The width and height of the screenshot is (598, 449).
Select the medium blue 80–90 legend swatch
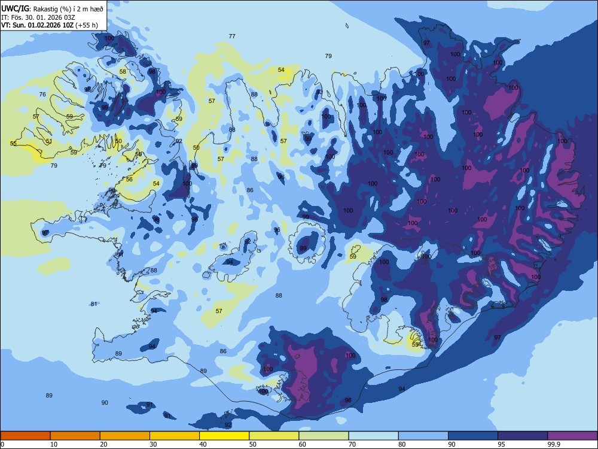423,436
